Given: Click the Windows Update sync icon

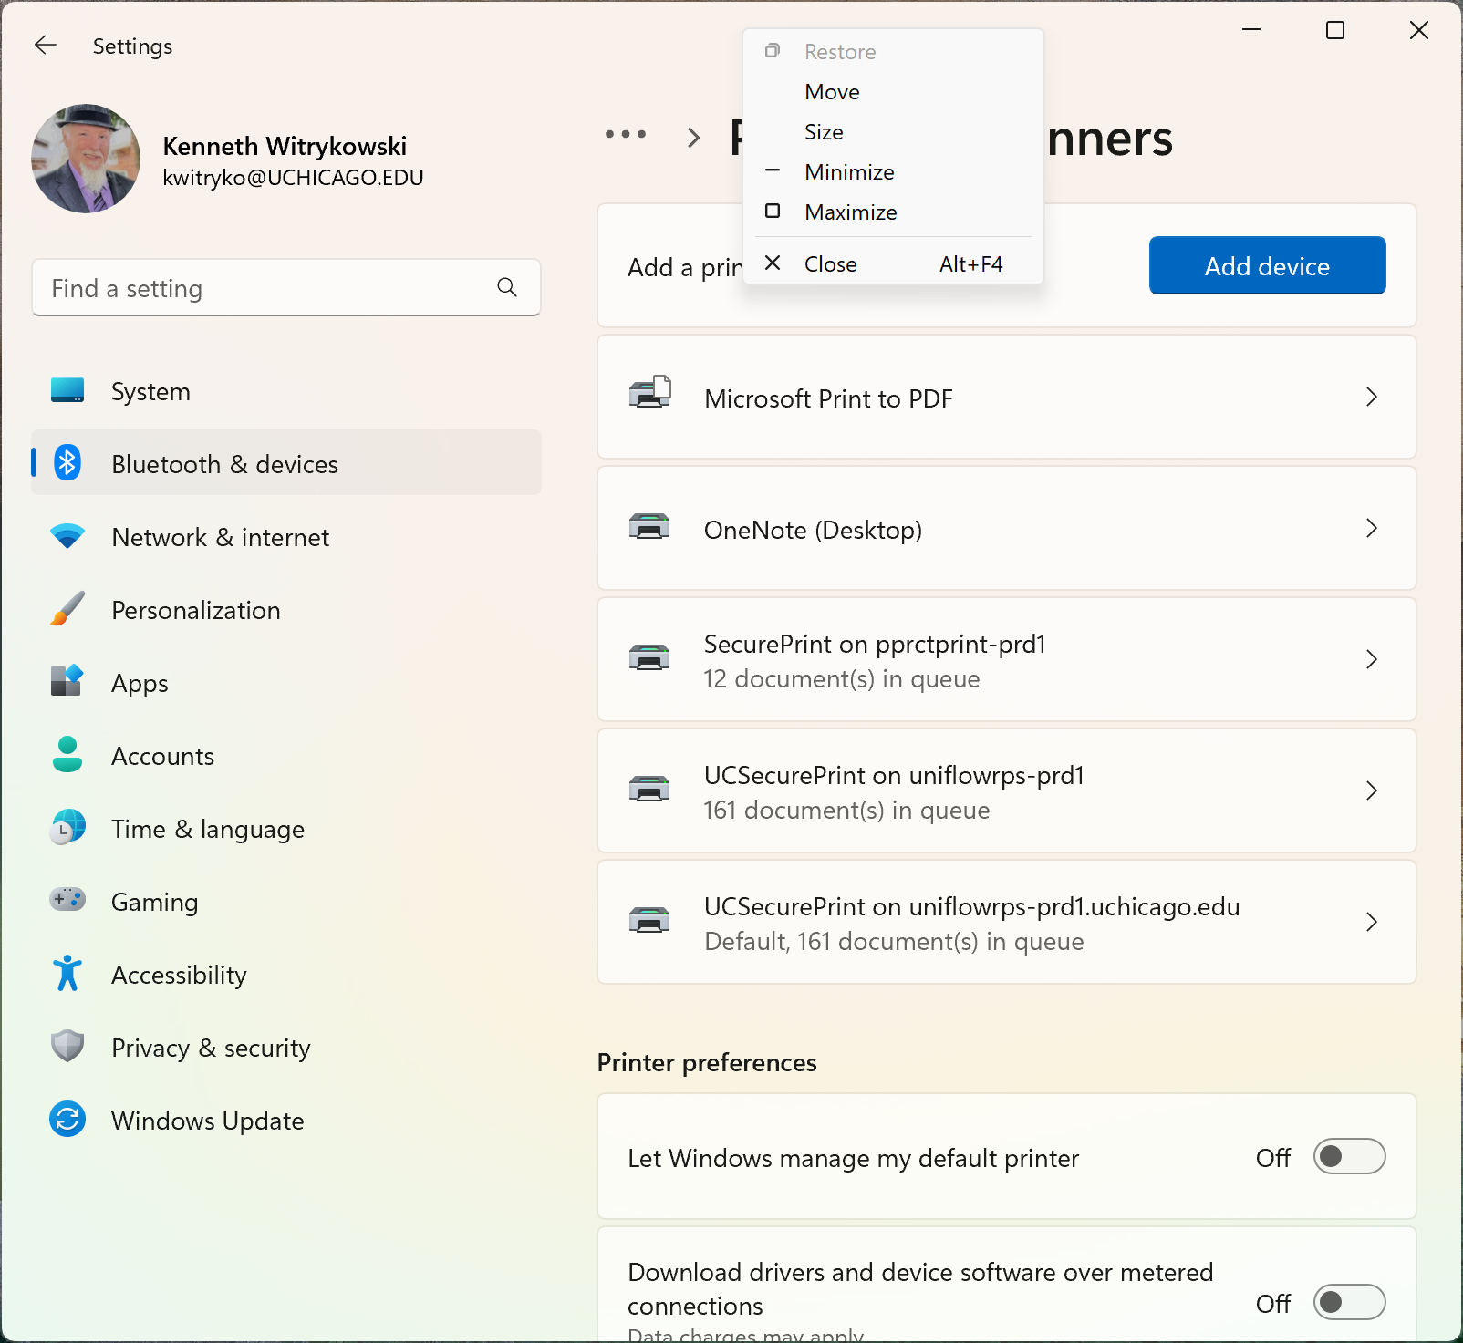Looking at the screenshot, I should (67, 1120).
